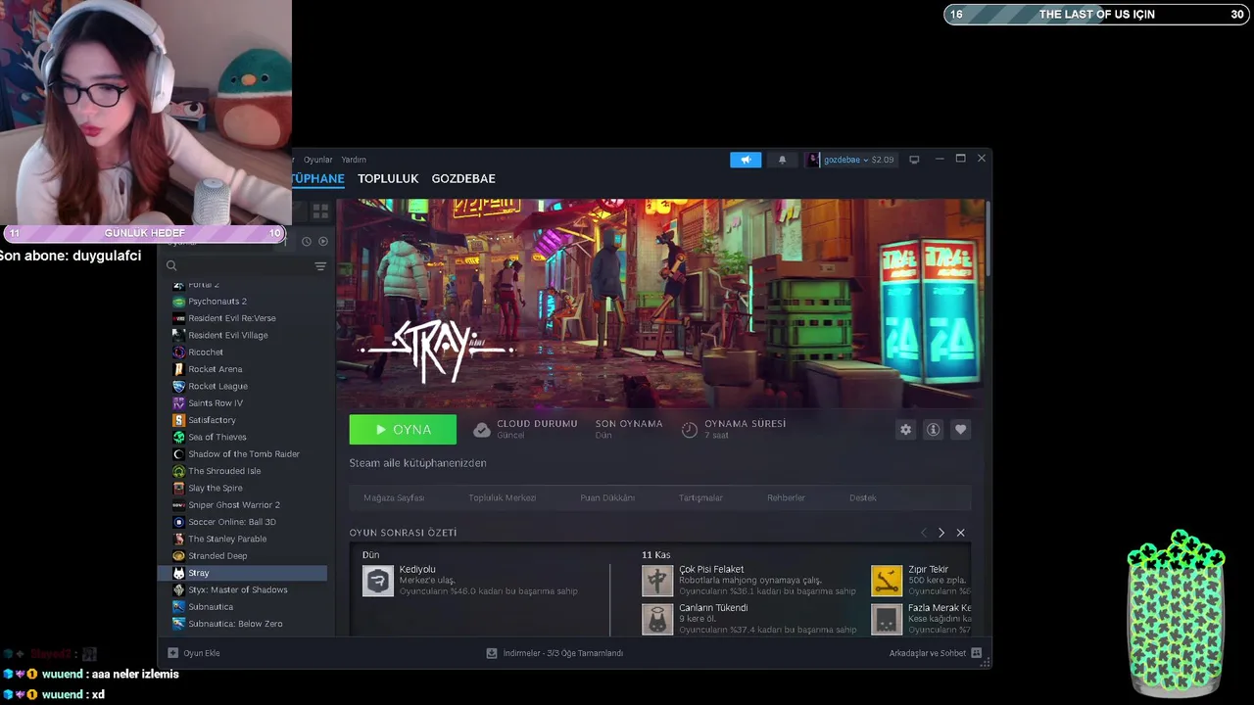Open the Oyunlar menu

pos(317,160)
